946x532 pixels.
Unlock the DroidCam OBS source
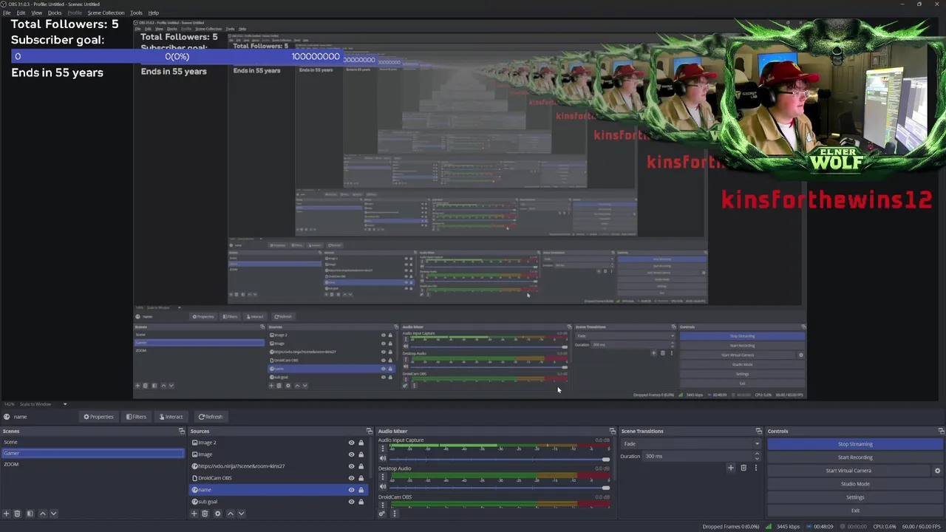point(361,478)
